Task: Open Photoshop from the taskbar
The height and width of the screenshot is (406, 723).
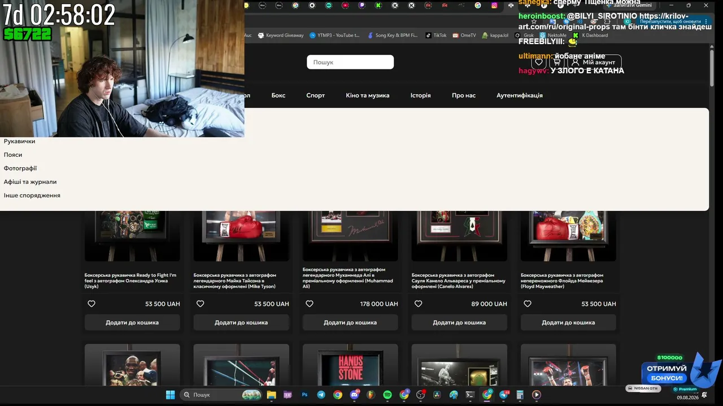Action: [x=305, y=395]
